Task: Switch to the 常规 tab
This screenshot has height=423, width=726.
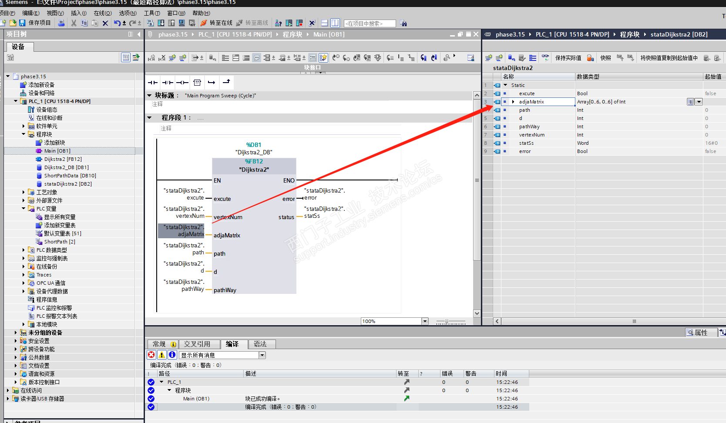Action: 163,344
